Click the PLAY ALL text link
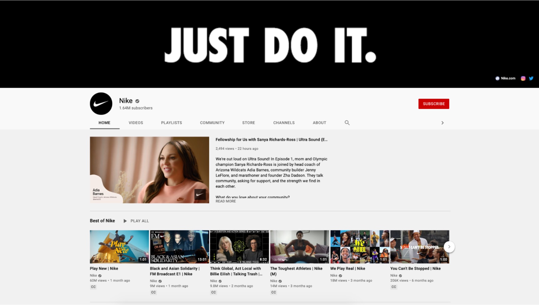The image size is (539, 305). click(x=140, y=221)
